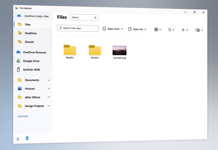
Task: Select Shared in the sidebar
Action: click(x=29, y=42)
